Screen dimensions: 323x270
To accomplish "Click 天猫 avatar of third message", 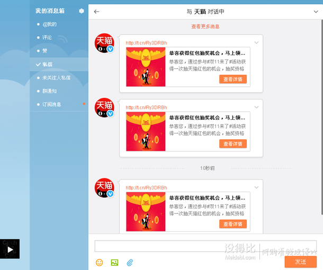I will (104, 188).
